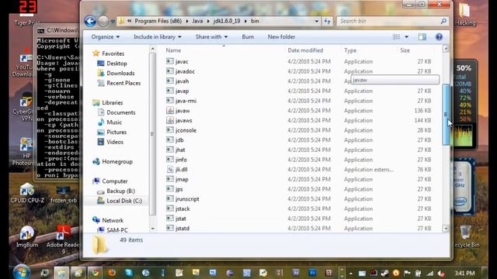Select Backup (B:) drive

[120, 191]
